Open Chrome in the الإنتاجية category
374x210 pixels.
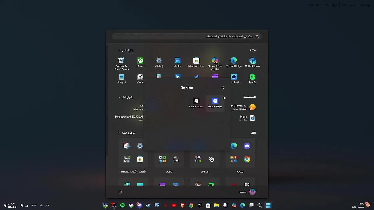coord(247,159)
